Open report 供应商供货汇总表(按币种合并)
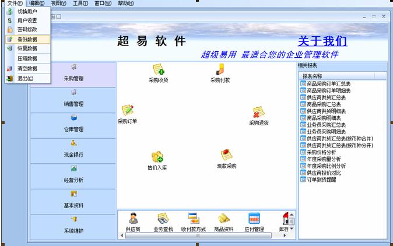The width and height of the screenshot is (393, 246). [336, 139]
